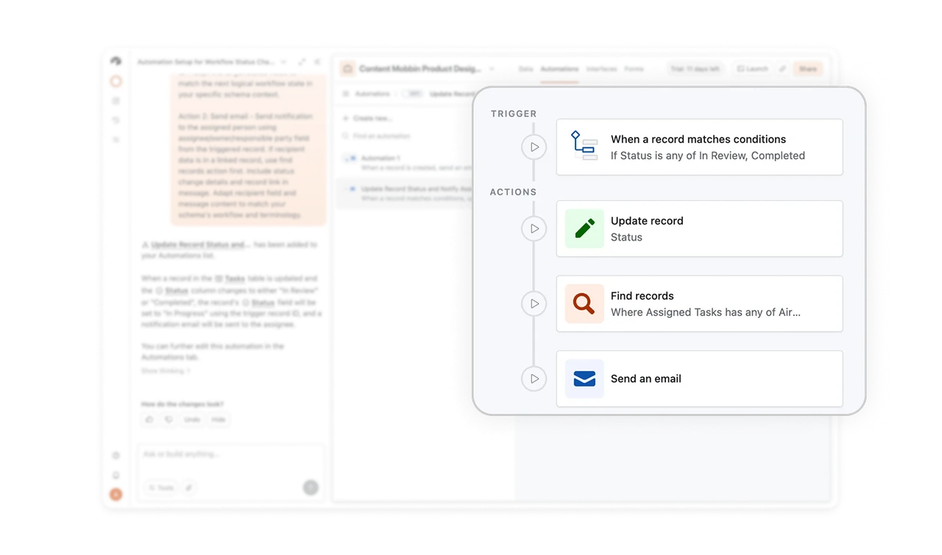
Task: Click the link icon next to Launch
Action: click(782, 69)
